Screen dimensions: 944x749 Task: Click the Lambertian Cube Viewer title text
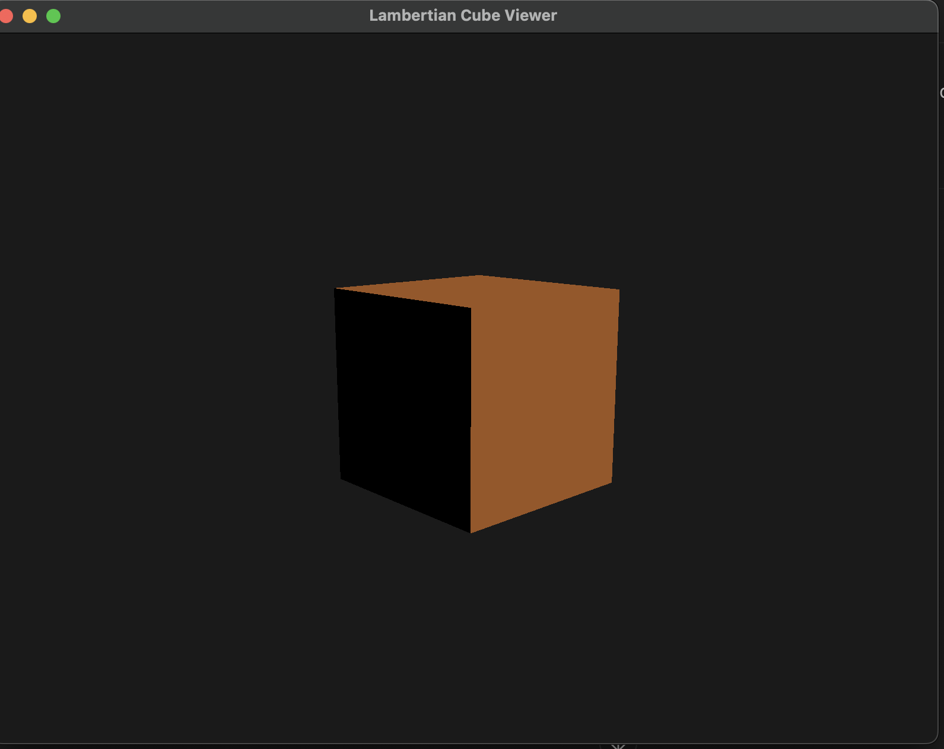point(463,15)
